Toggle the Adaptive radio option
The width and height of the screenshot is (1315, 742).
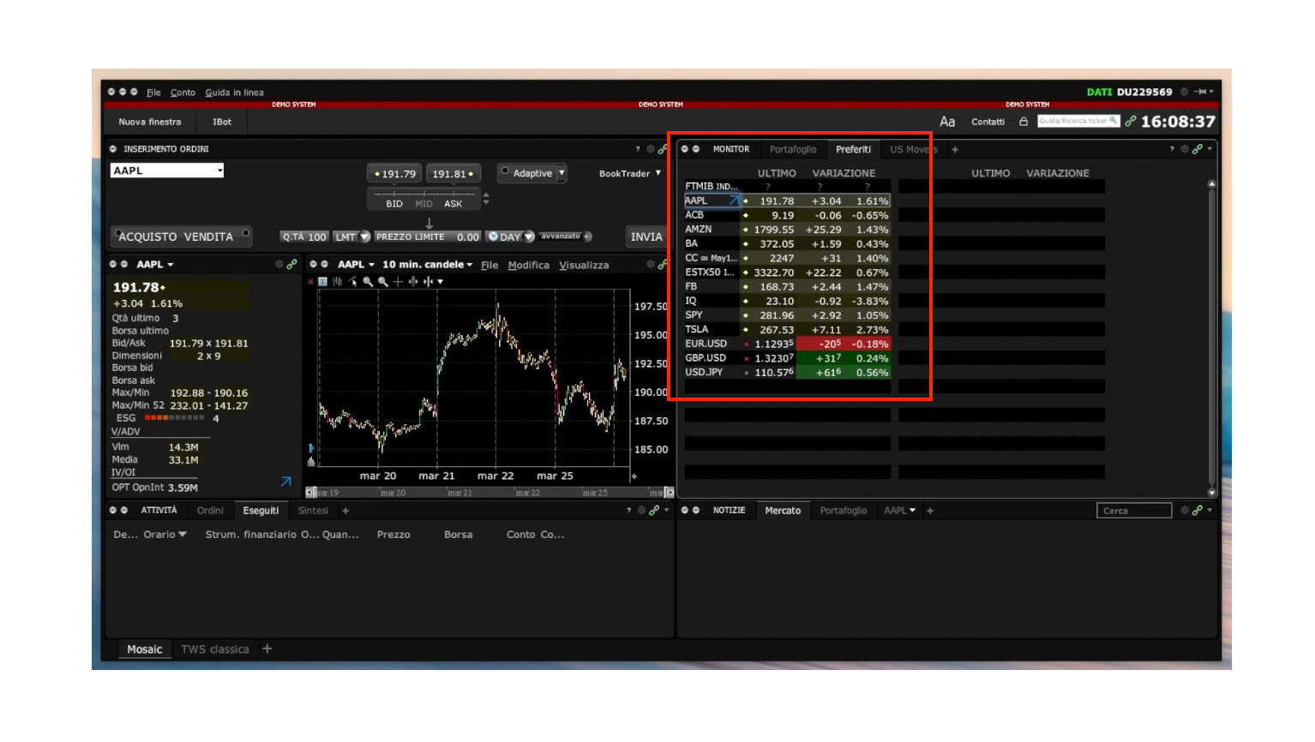click(x=505, y=171)
